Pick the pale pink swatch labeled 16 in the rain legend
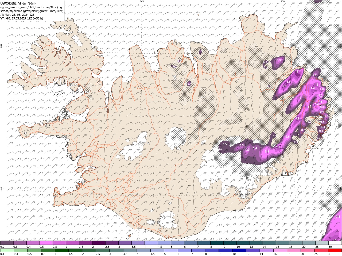The image size is (342, 256). (280, 250)
